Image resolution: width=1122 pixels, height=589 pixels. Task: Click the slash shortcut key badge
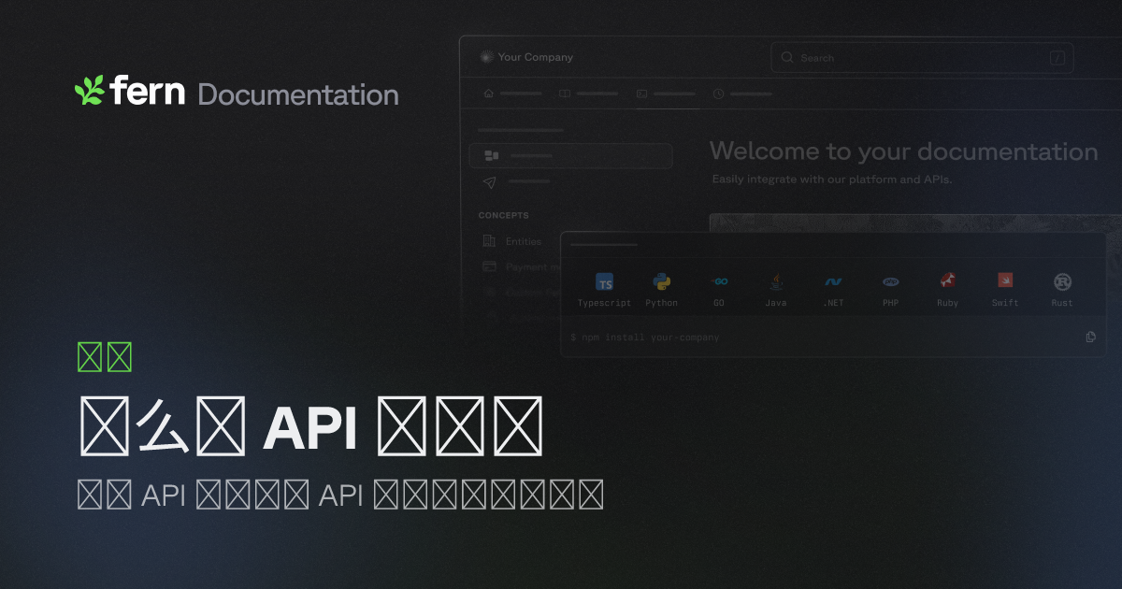click(x=1057, y=58)
